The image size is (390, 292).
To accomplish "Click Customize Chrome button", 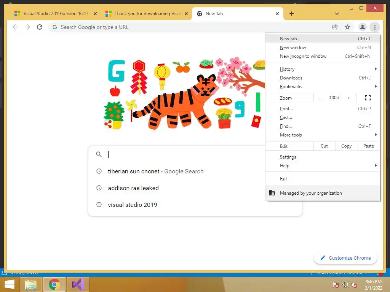I will 345,258.
